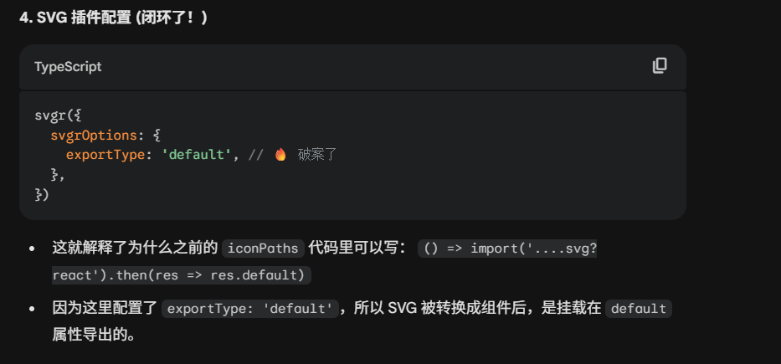Click the green 'default' string in the code block
Image resolution: width=781 pixels, height=364 pixels.
[198, 155]
